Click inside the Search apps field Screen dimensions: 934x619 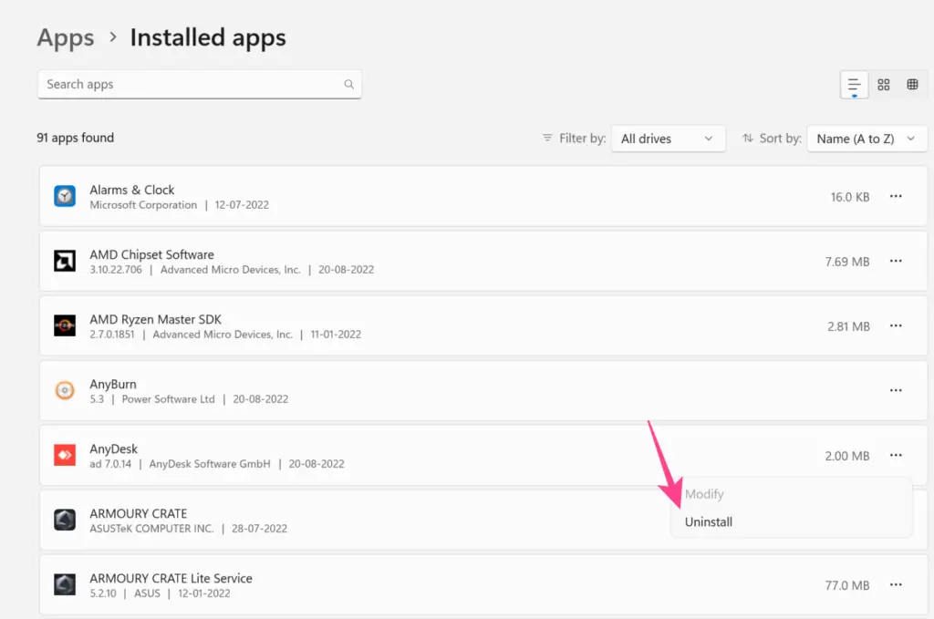click(200, 85)
